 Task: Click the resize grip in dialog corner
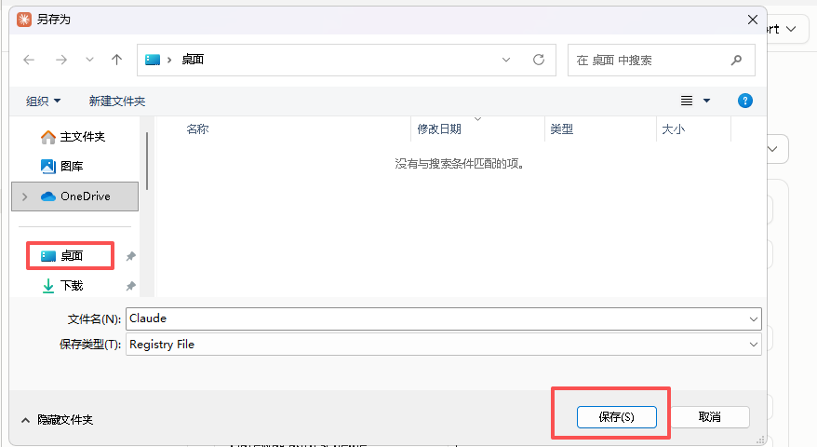pos(761,440)
